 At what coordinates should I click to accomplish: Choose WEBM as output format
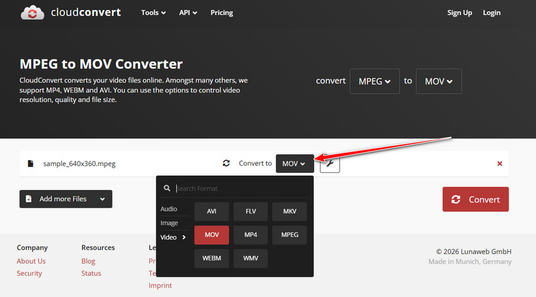click(212, 257)
